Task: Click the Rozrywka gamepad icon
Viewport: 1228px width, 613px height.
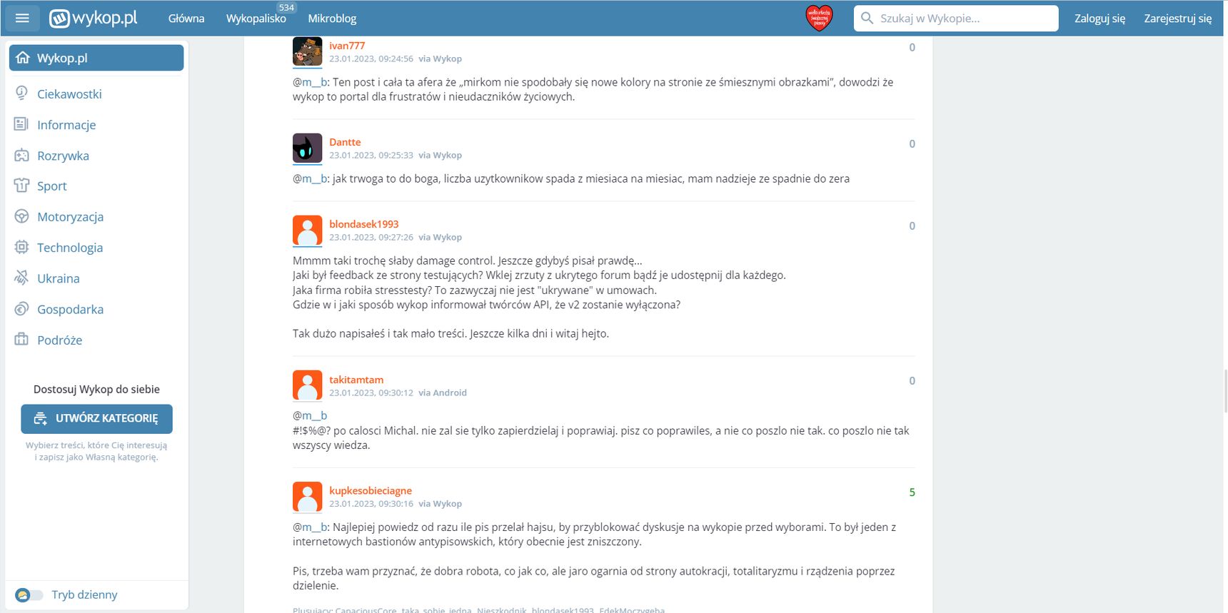Action: 21,156
